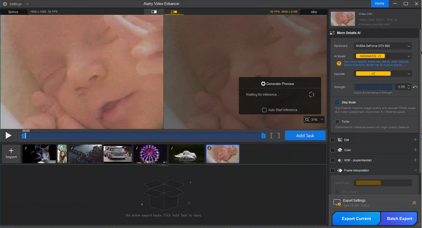The height and width of the screenshot is (228, 422).
Task: Open the Hardware NVIDIA GeForce dropdown
Action: [383, 46]
